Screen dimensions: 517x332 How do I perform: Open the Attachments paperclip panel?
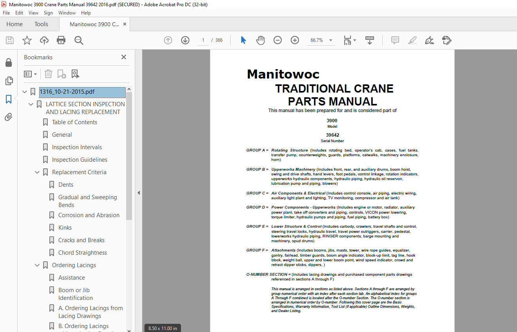[9, 117]
